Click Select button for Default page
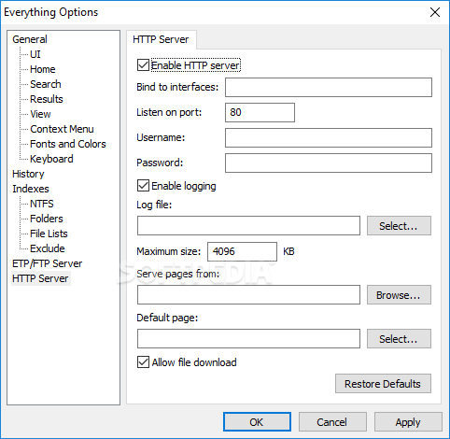This screenshot has width=450, height=439. pos(399,339)
